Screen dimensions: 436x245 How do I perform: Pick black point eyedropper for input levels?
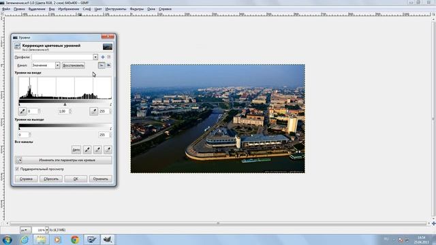pyautogui.click(x=22, y=111)
